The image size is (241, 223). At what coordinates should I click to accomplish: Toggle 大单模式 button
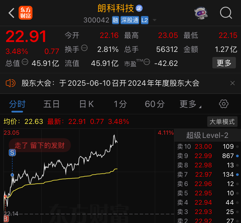tap(222, 122)
